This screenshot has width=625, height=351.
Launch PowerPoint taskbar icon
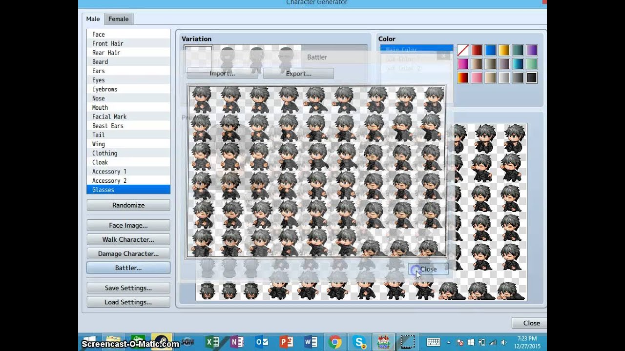coord(286,342)
